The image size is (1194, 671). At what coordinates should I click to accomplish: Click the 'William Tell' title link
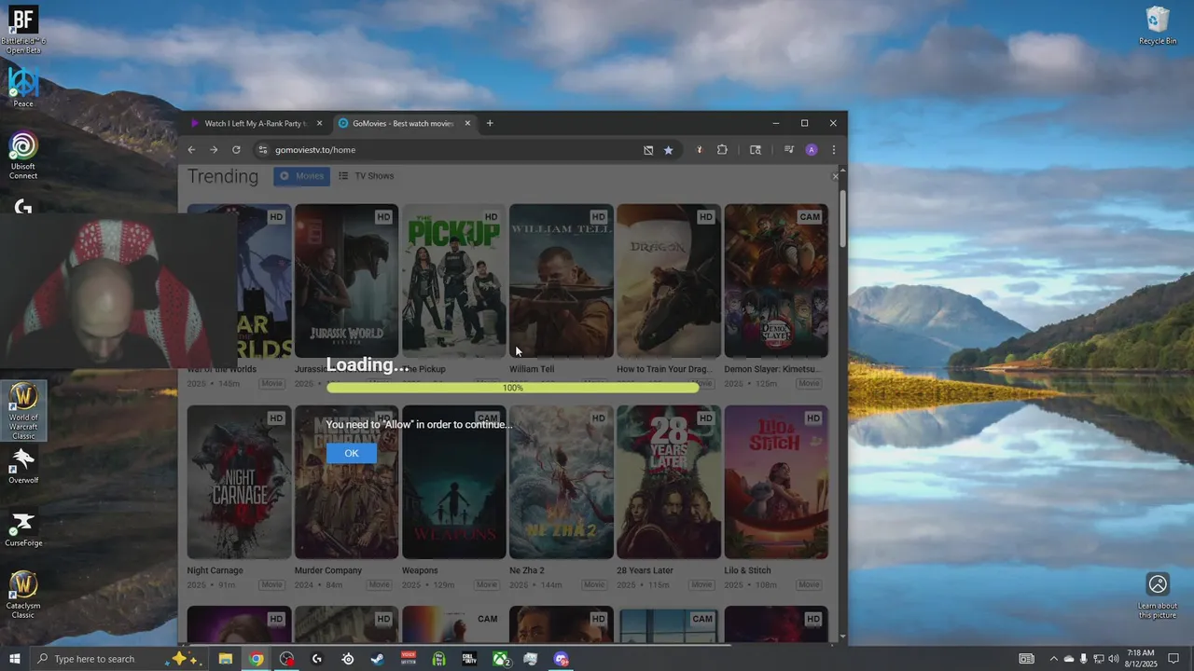[532, 369]
